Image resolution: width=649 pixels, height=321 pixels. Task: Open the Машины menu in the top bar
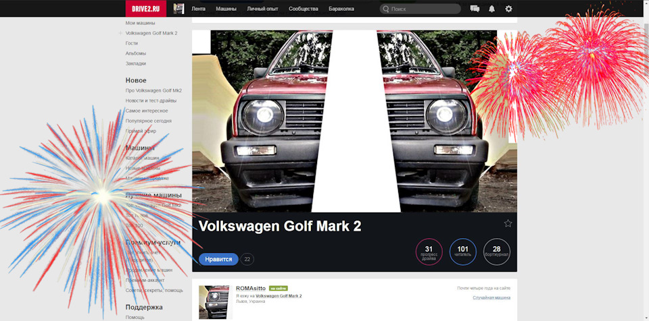click(x=226, y=9)
